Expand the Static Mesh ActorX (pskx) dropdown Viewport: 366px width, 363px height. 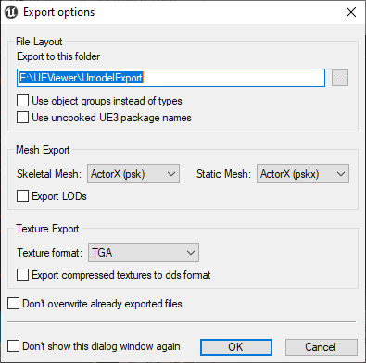point(303,174)
